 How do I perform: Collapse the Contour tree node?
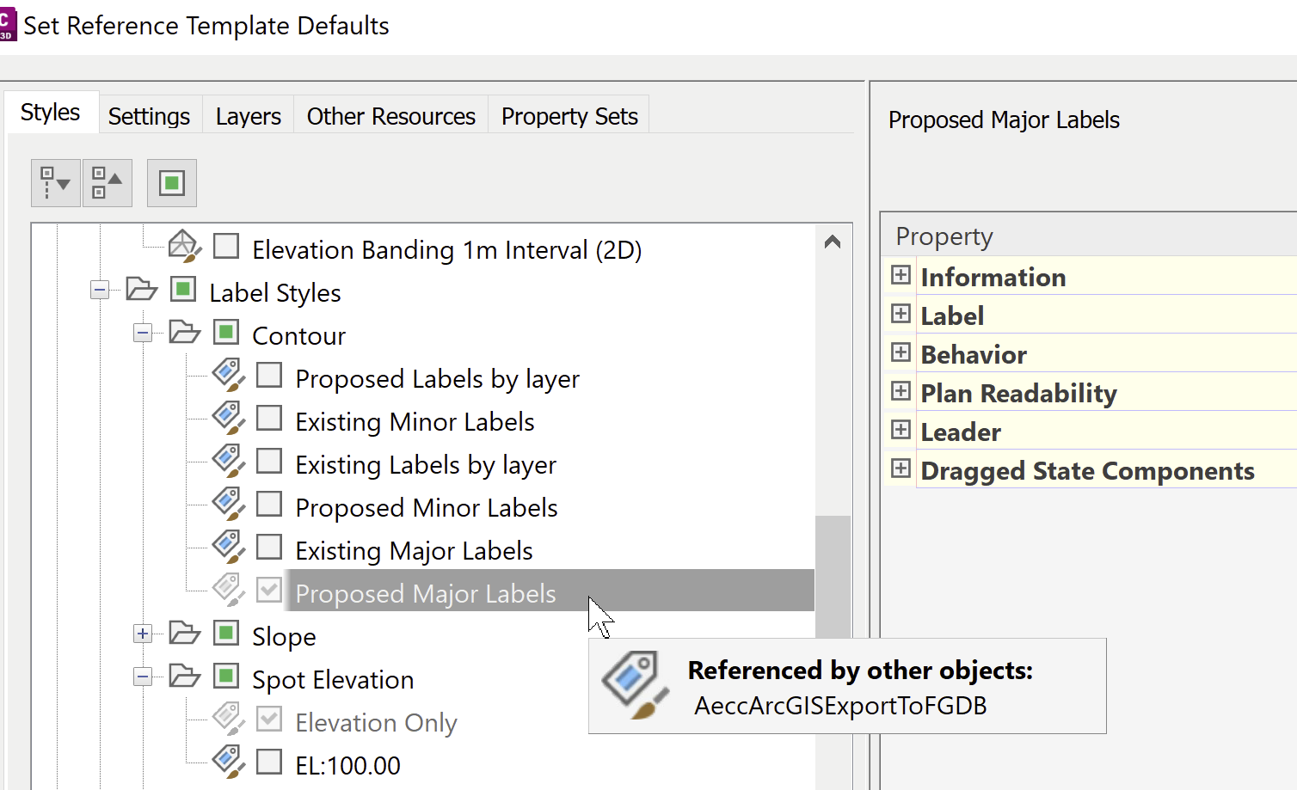(x=143, y=334)
